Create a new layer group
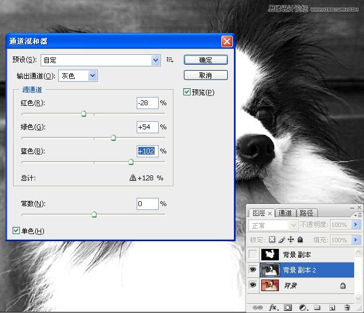Screen dimensions: 364x313 [317, 308]
